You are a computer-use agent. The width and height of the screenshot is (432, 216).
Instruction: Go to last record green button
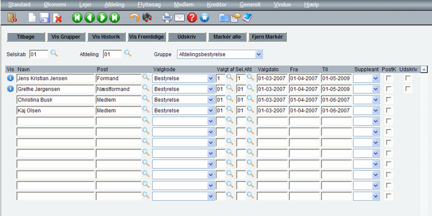click(x=114, y=18)
